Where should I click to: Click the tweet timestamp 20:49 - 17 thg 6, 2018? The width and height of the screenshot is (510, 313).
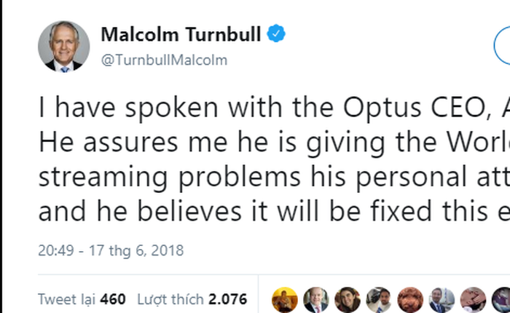[111, 250]
